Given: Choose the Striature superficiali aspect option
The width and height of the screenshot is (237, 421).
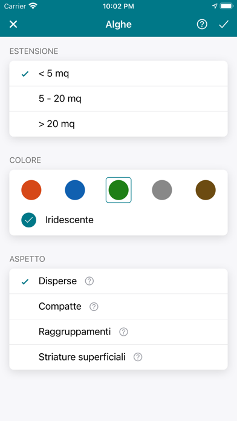Looking at the screenshot, I should click(118, 357).
